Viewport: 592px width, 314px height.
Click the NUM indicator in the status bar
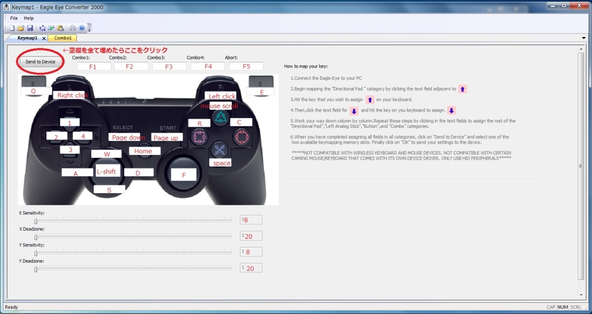(x=563, y=307)
